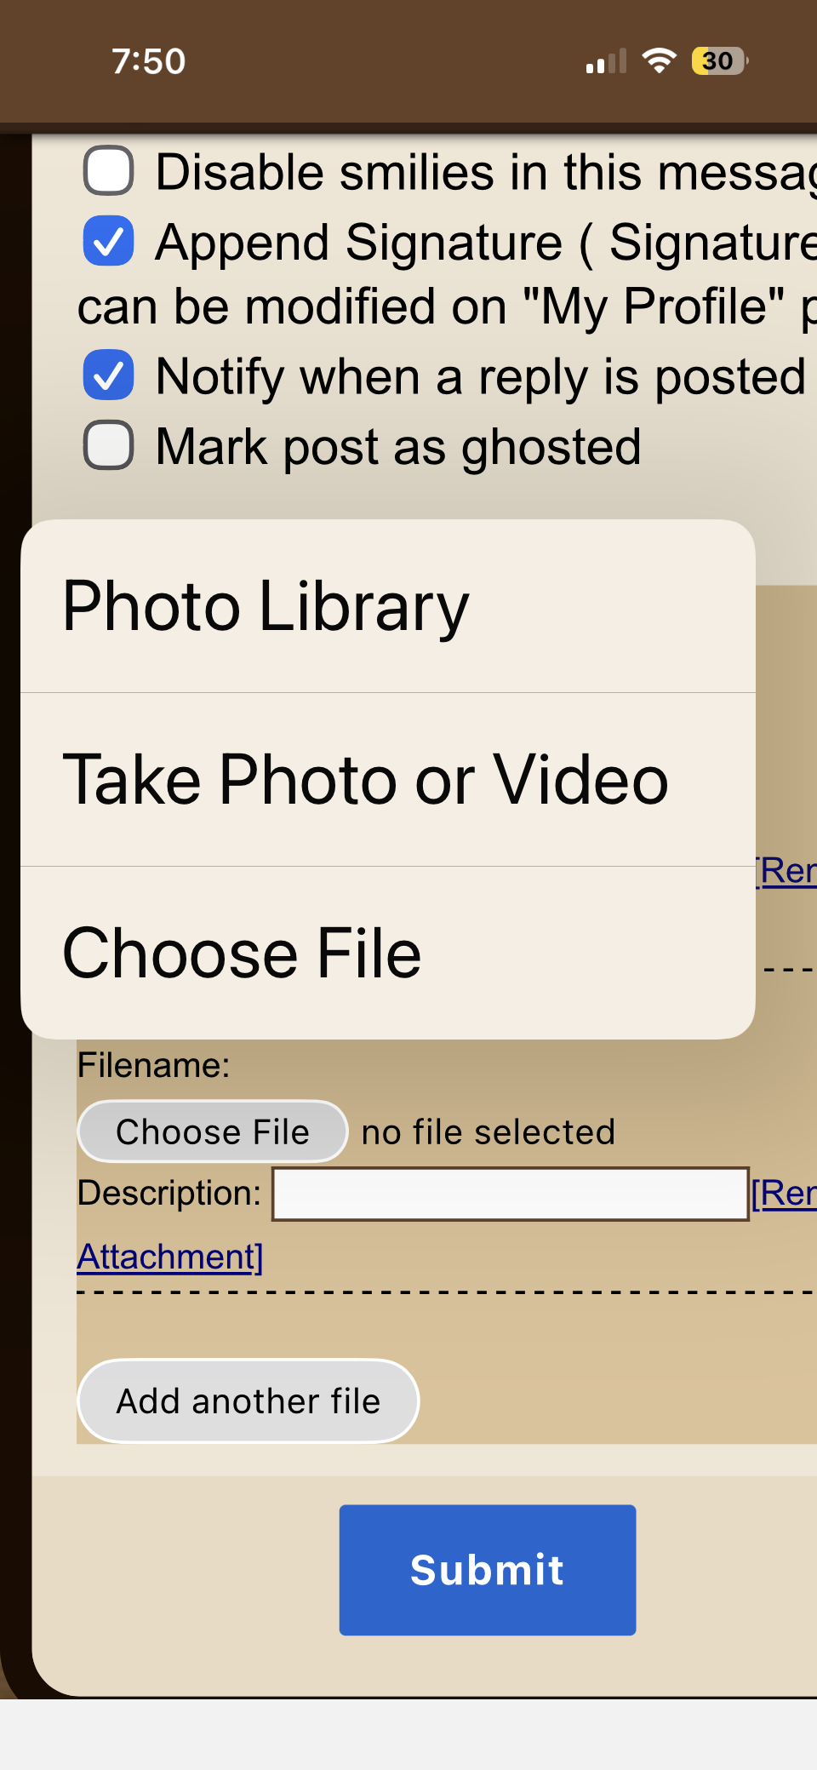Viewport: 817px width, 1770px height.
Task: Tap the Filename: label
Action: [153, 1065]
